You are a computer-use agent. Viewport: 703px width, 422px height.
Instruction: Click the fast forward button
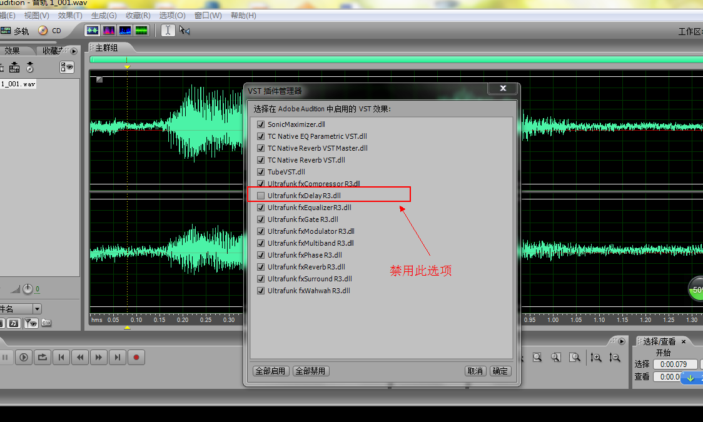[99, 358]
